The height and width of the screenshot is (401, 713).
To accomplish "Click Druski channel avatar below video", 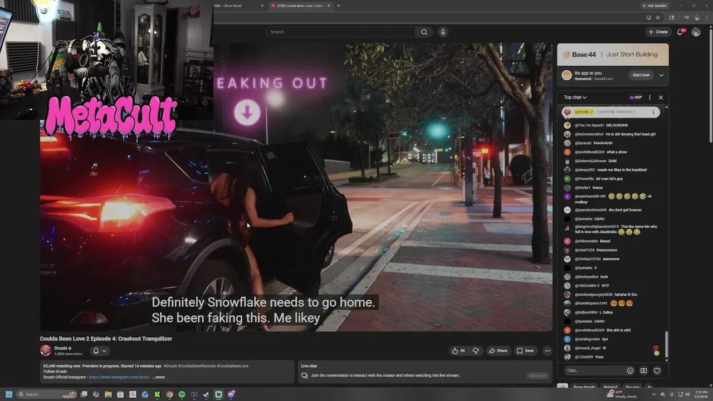I will [x=46, y=350].
